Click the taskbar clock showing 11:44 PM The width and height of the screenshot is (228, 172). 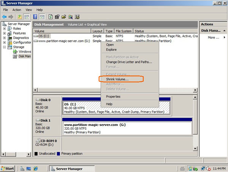(219, 169)
